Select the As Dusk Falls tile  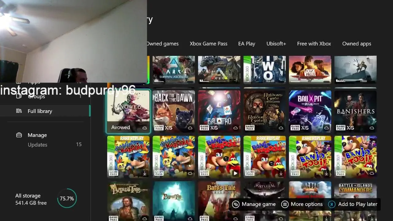click(310, 70)
